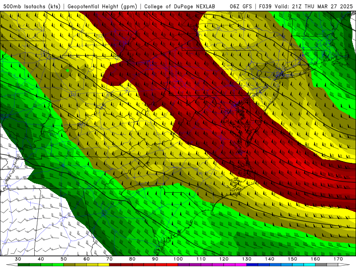
Task: Click the 'Geopotential Height (gpm)' title text
Action: [x=102, y=6]
